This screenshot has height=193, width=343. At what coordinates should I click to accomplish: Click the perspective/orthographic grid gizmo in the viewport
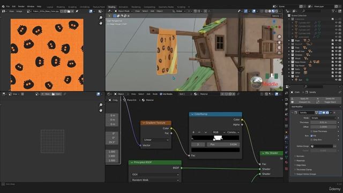[279, 53]
